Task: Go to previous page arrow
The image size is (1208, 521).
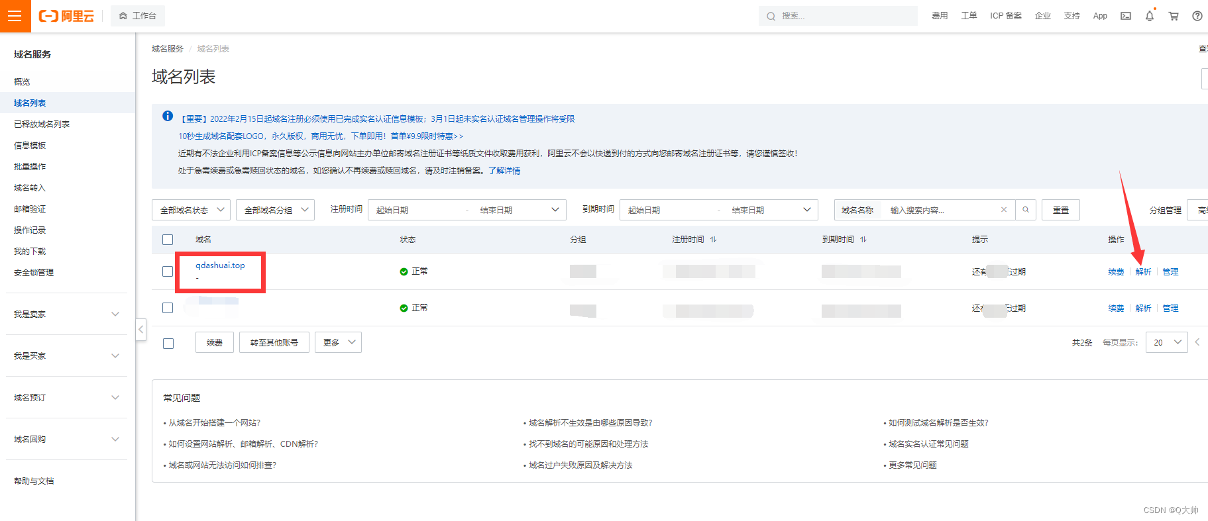Action: click(x=1197, y=342)
